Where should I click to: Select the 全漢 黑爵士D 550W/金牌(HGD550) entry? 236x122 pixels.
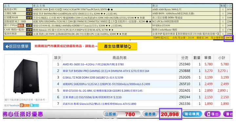[x=80, y=34]
